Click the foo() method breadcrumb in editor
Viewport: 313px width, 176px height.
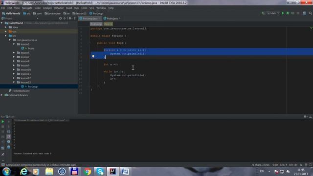(108, 24)
